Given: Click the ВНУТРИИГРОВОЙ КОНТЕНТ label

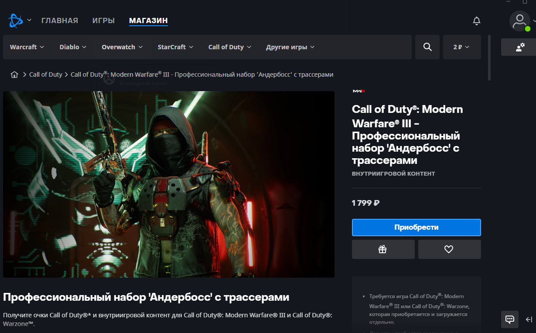Looking at the screenshot, I should click(393, 173).
